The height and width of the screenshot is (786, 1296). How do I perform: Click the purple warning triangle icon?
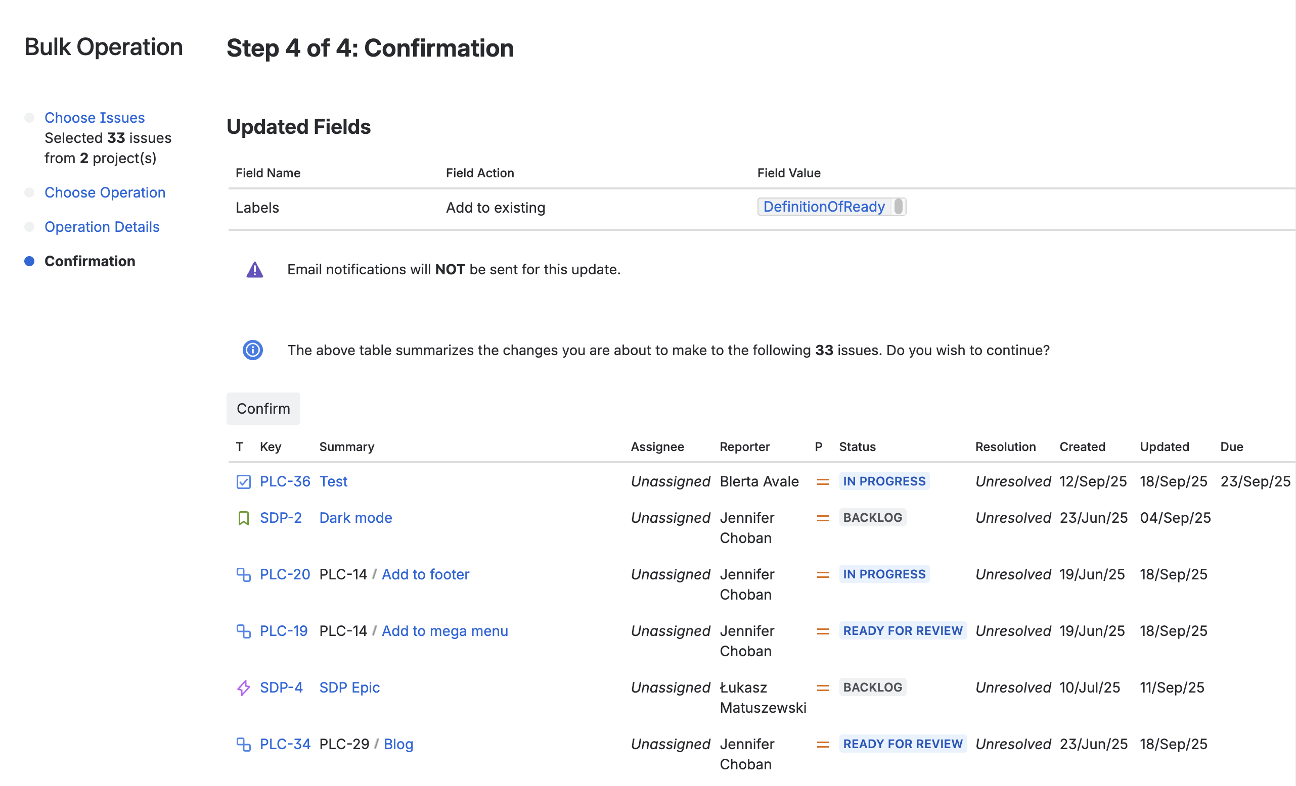click(x=254, y=270)
